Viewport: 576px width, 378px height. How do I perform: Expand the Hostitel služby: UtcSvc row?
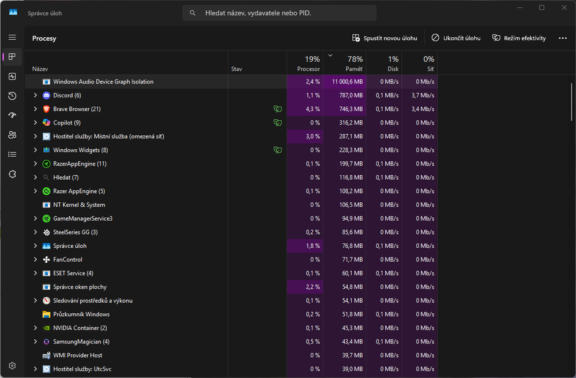pos(35,369)
